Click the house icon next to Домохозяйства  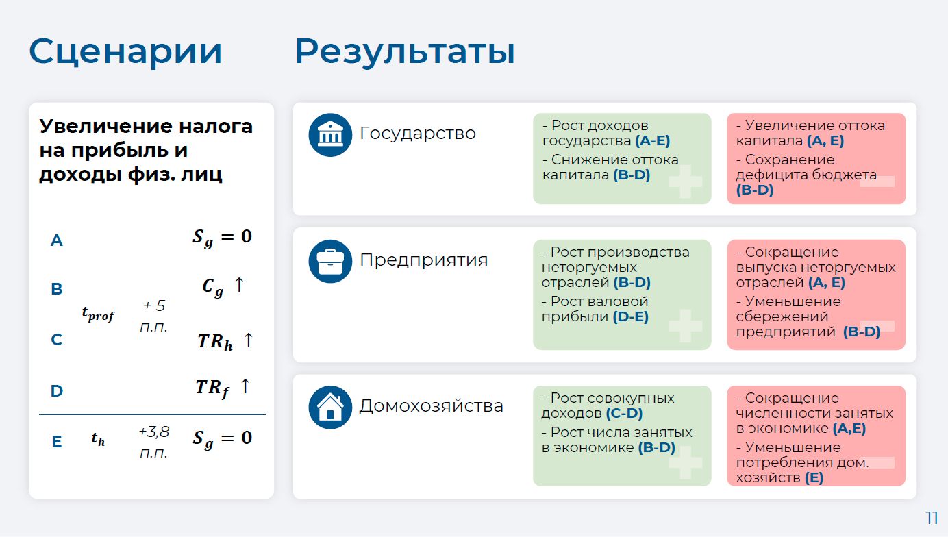tap(330, 408)
